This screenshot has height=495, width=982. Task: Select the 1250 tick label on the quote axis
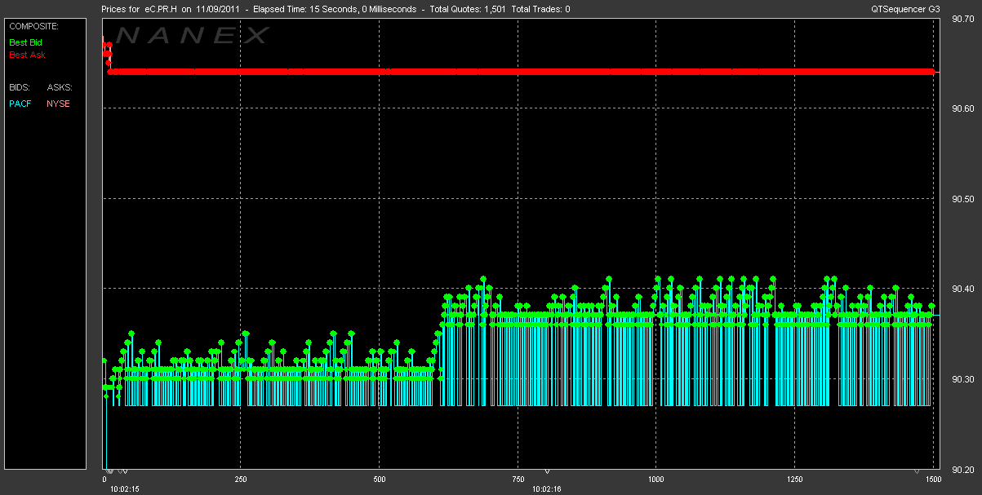793,480
